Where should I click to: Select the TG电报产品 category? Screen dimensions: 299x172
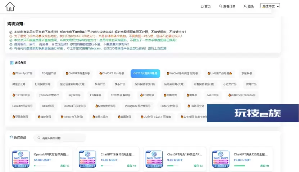49,74
